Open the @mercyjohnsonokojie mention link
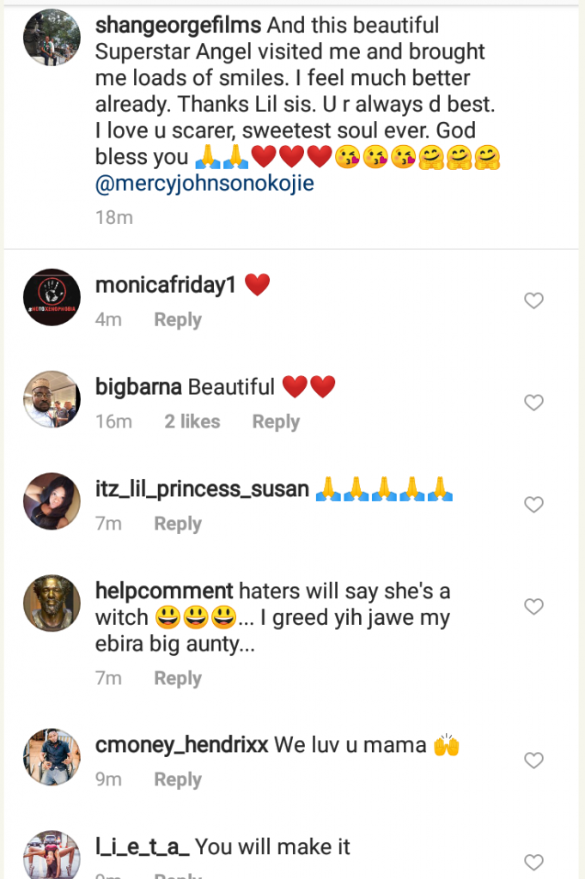This screenshot has height=879, width=585. [x=204, y=184]
